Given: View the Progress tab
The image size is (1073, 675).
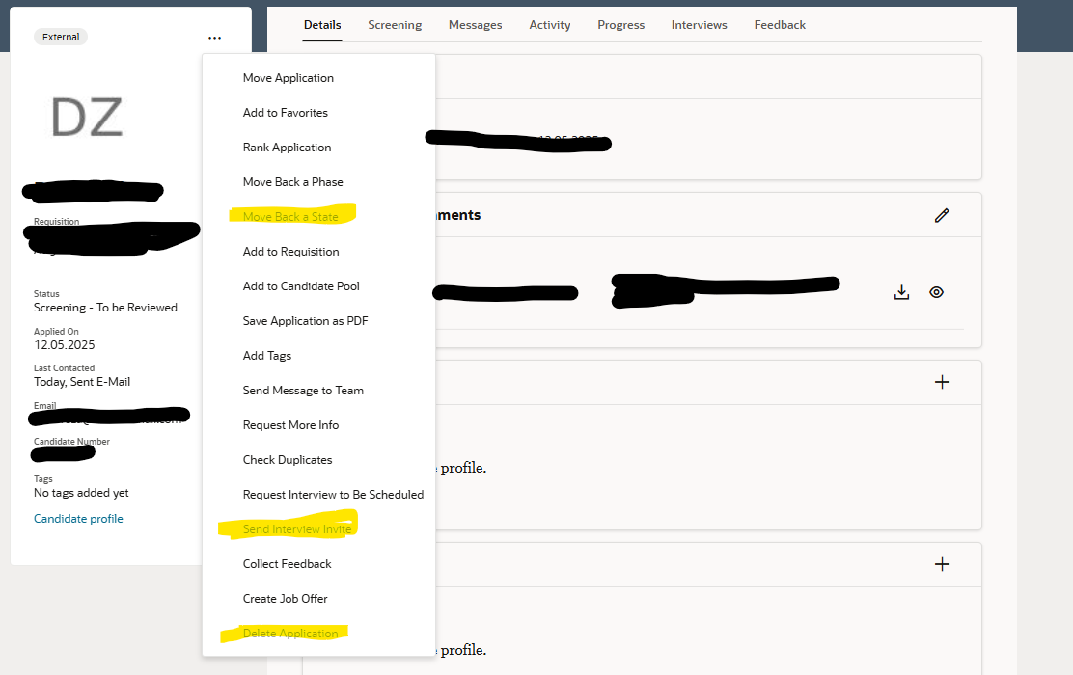Looking at the screenshot, I should (x=620, y=25).
